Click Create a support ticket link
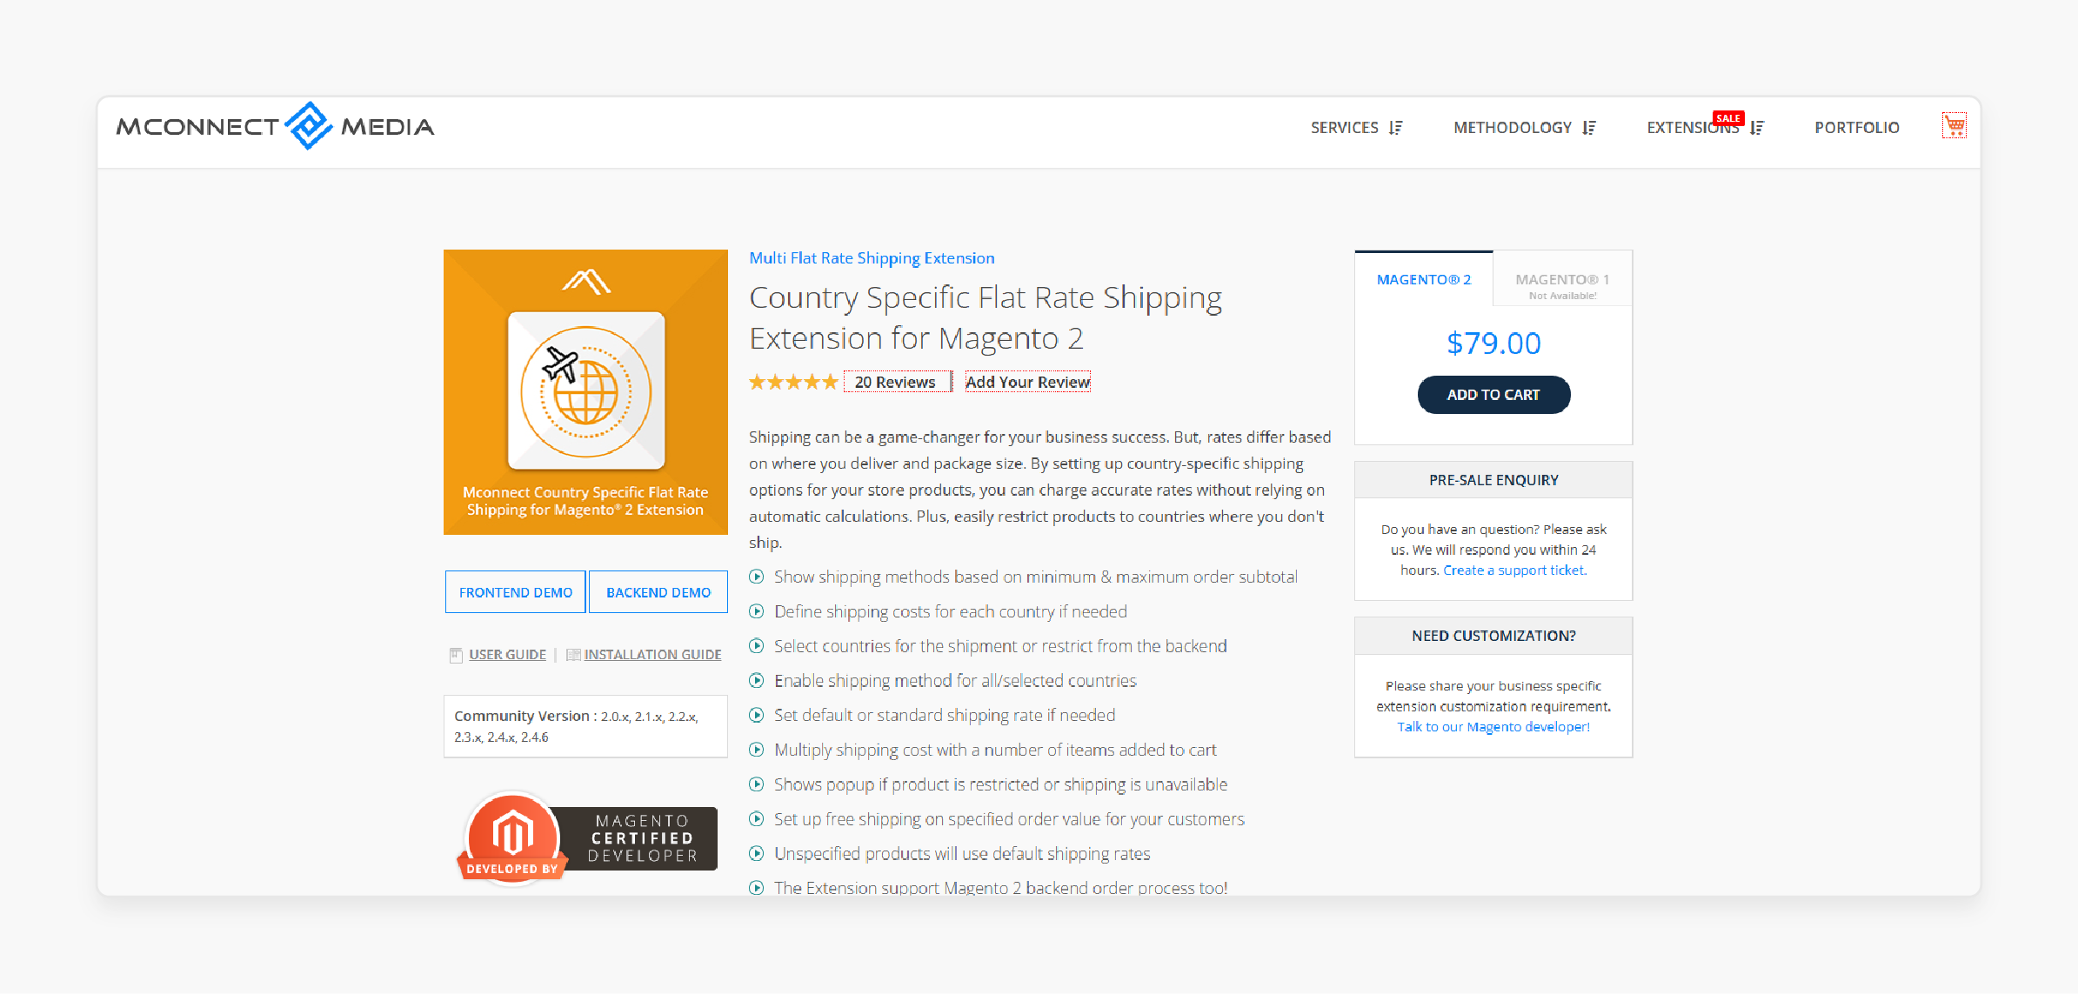The width and height of the screenshot is (2078, 994). click(1515, 570)
